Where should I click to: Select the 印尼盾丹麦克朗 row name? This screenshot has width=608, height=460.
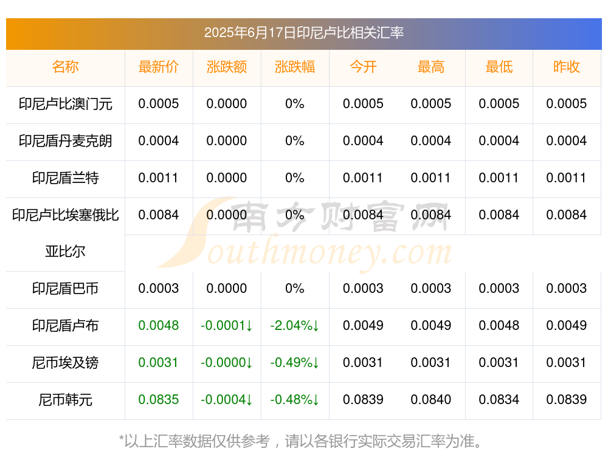click(65, 141)
